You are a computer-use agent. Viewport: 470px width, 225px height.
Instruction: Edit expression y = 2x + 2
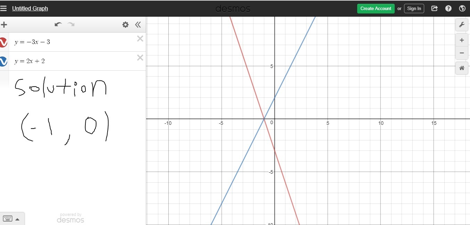pos(30,61)
